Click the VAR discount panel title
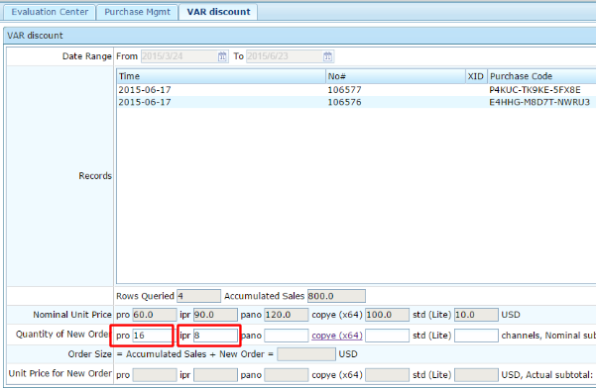This screenshot has width=596, height=388. coord(35,36)
